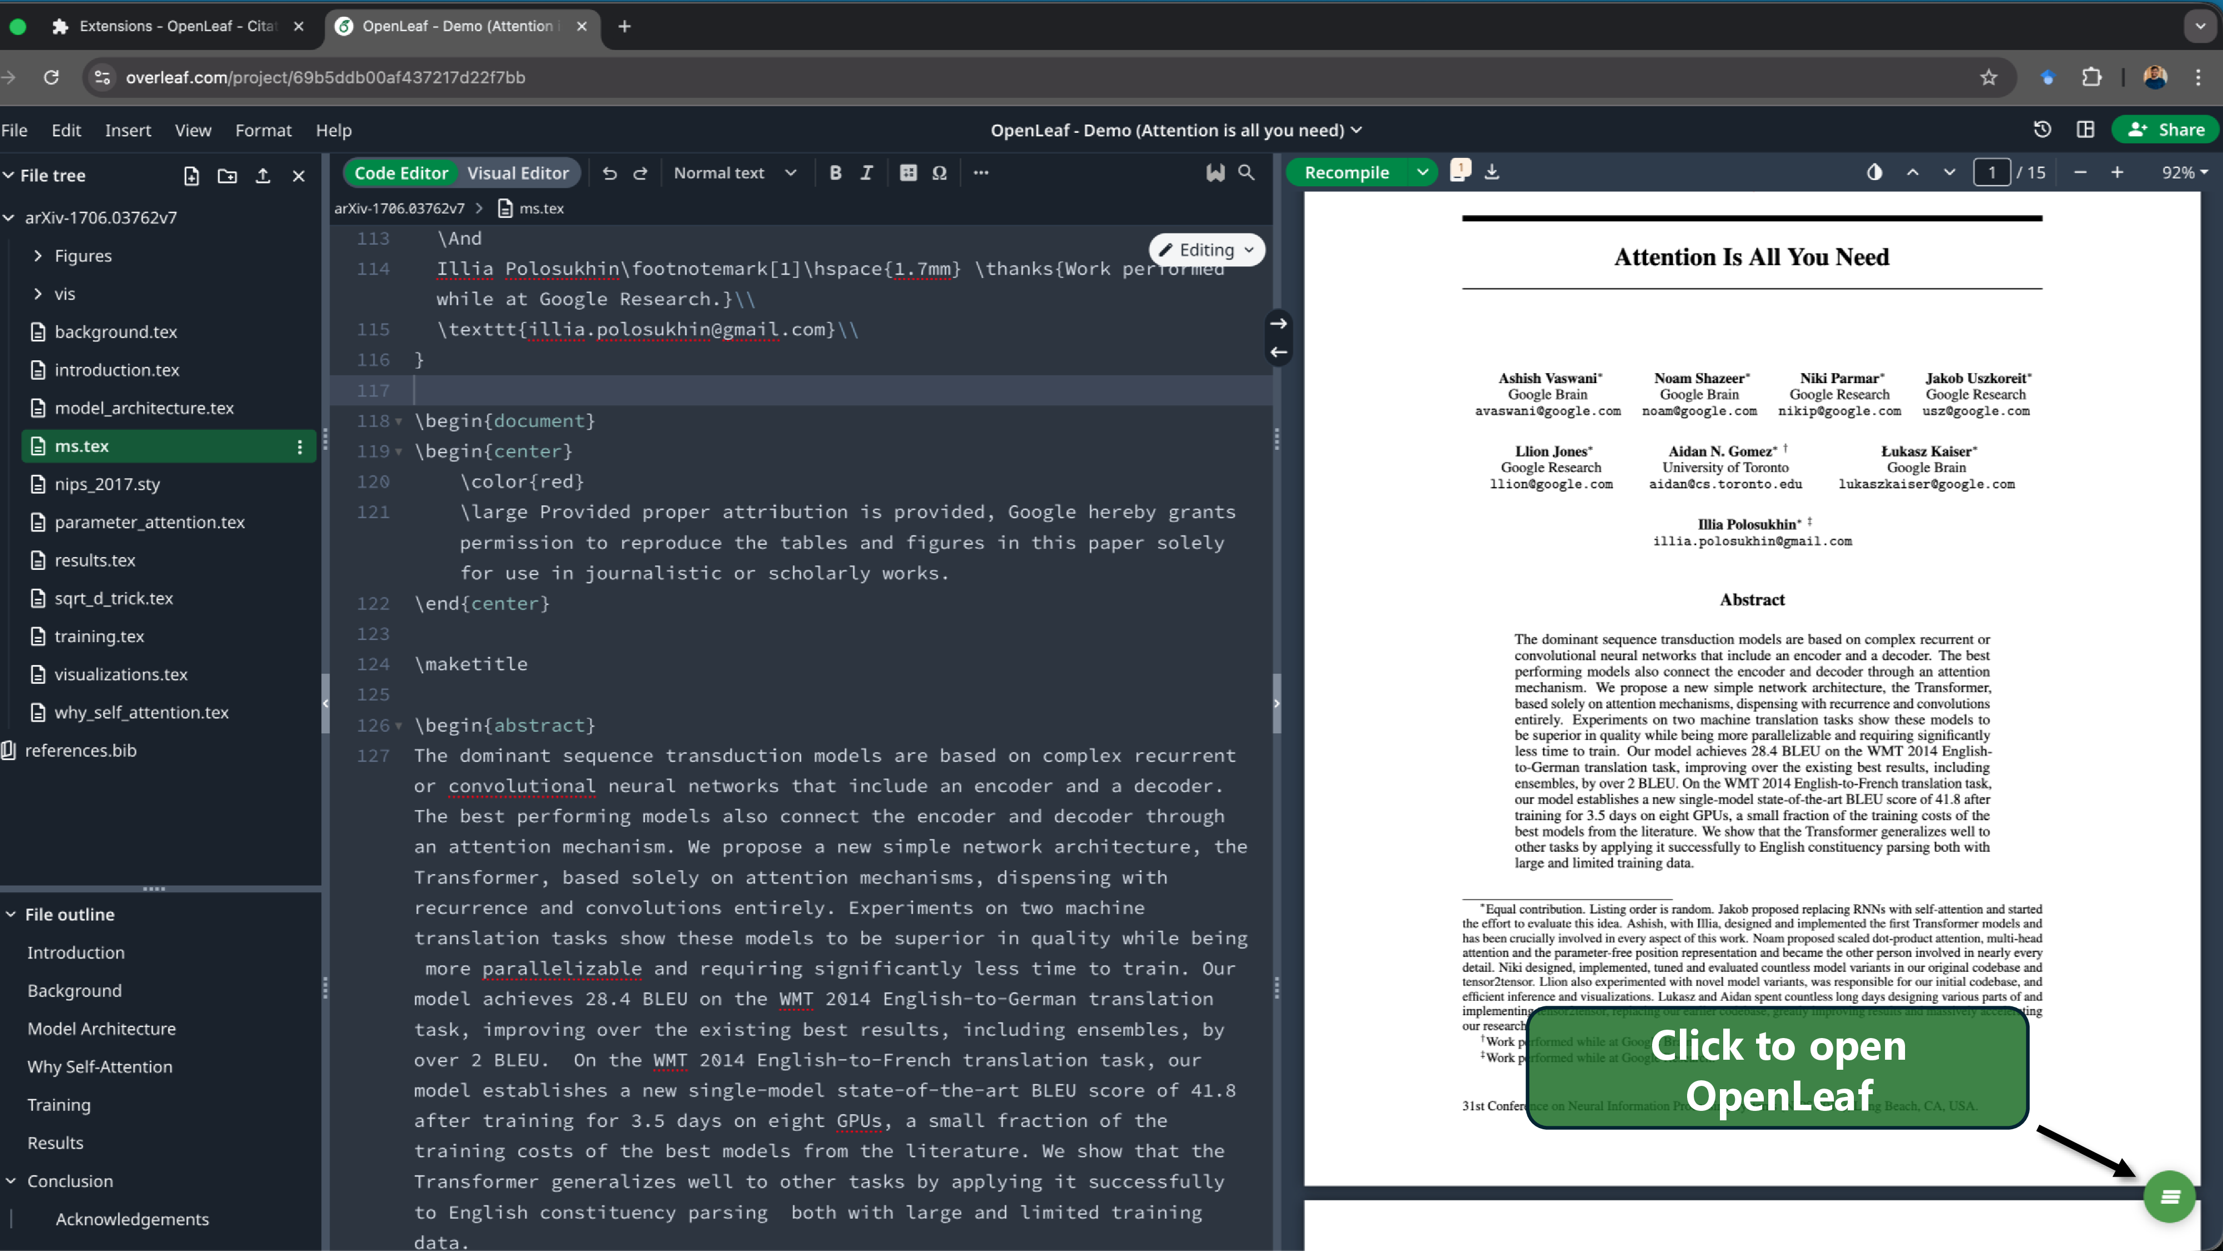Open the ms.tex file options menu
This screenshot has width=2223, height=1251.
(300, 446)
